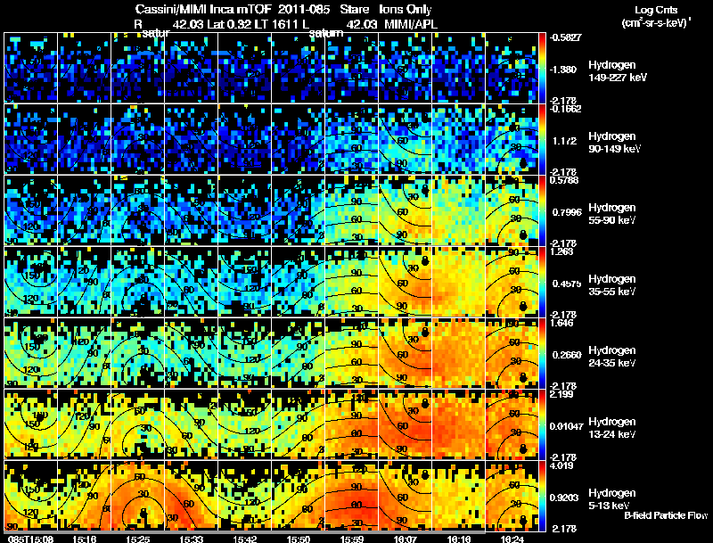The width and height of the screenshot is (713, 543).
Task: Click the Hydrogen 35-55 keV row label
Action: tap(612, 285)
